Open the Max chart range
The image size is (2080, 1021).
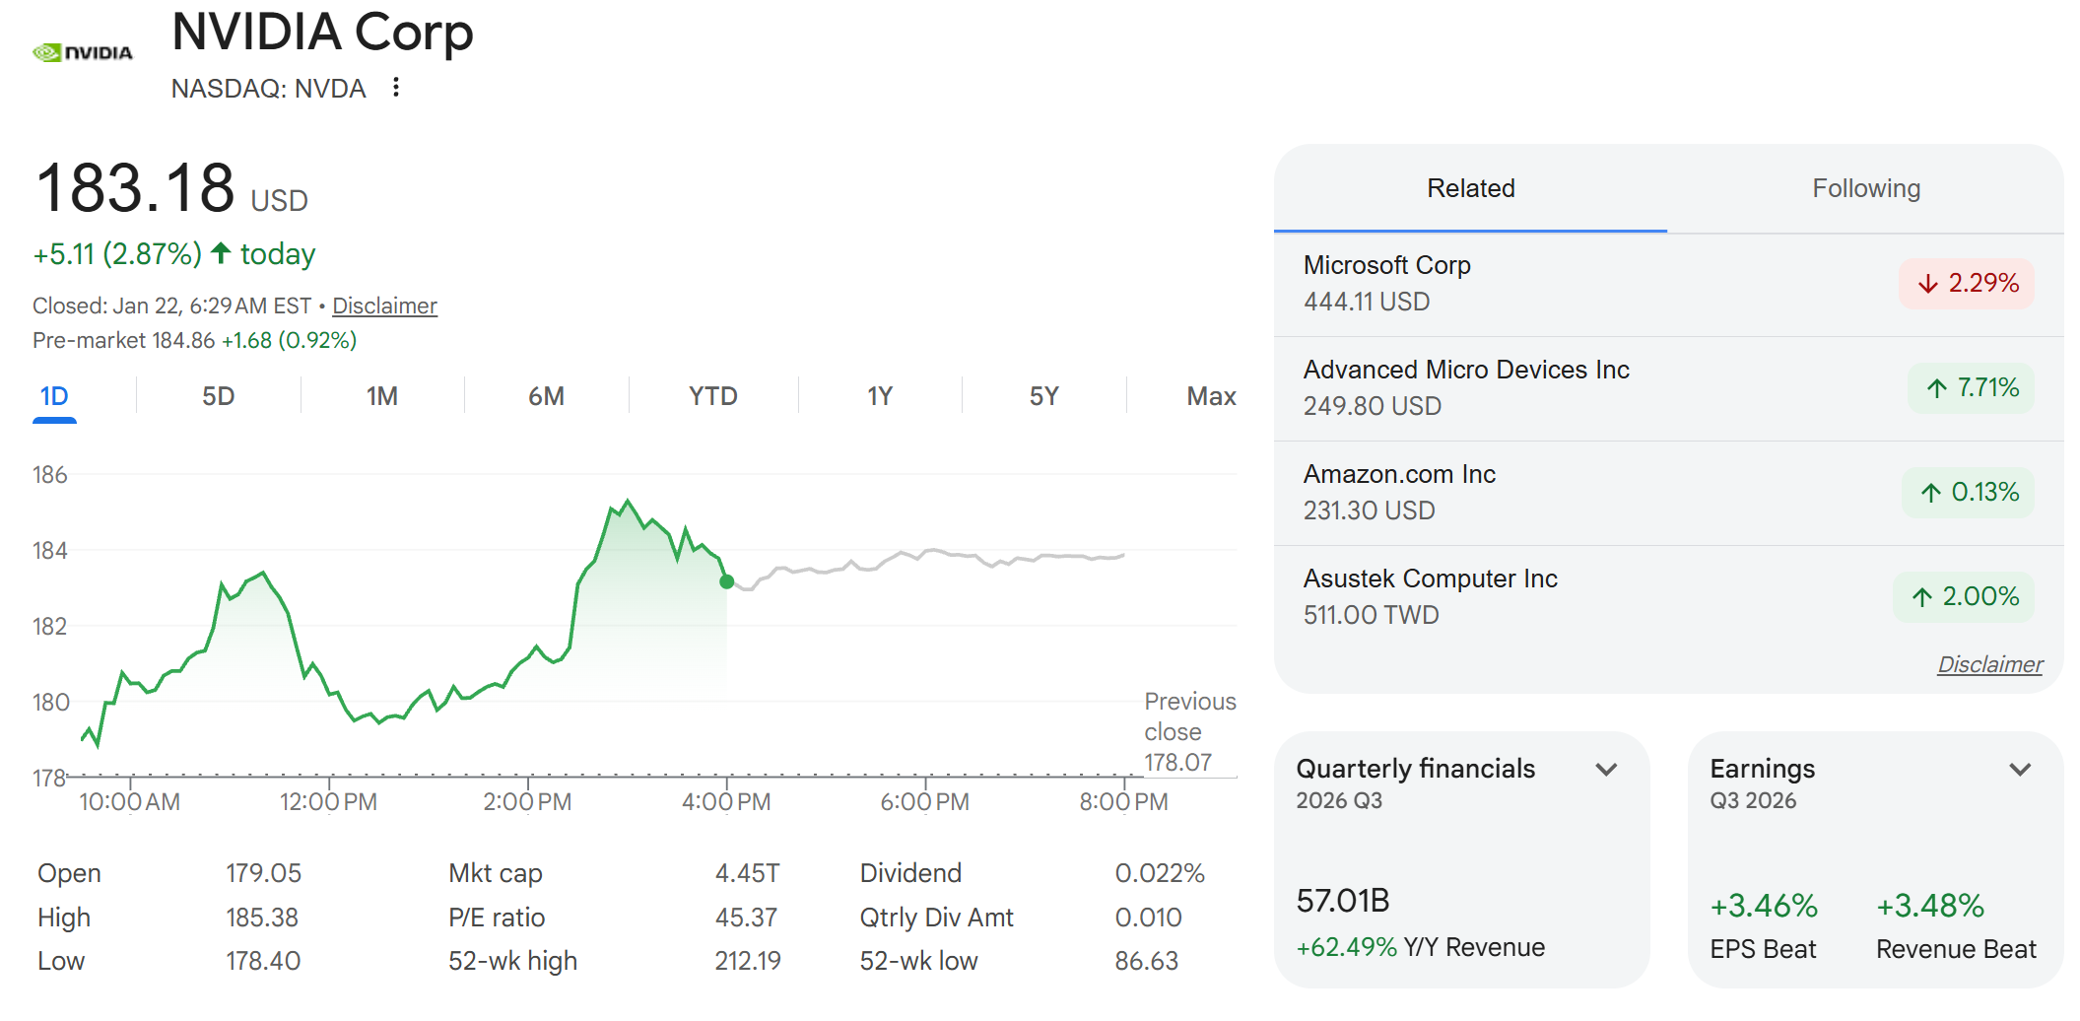coord(1209,395)
